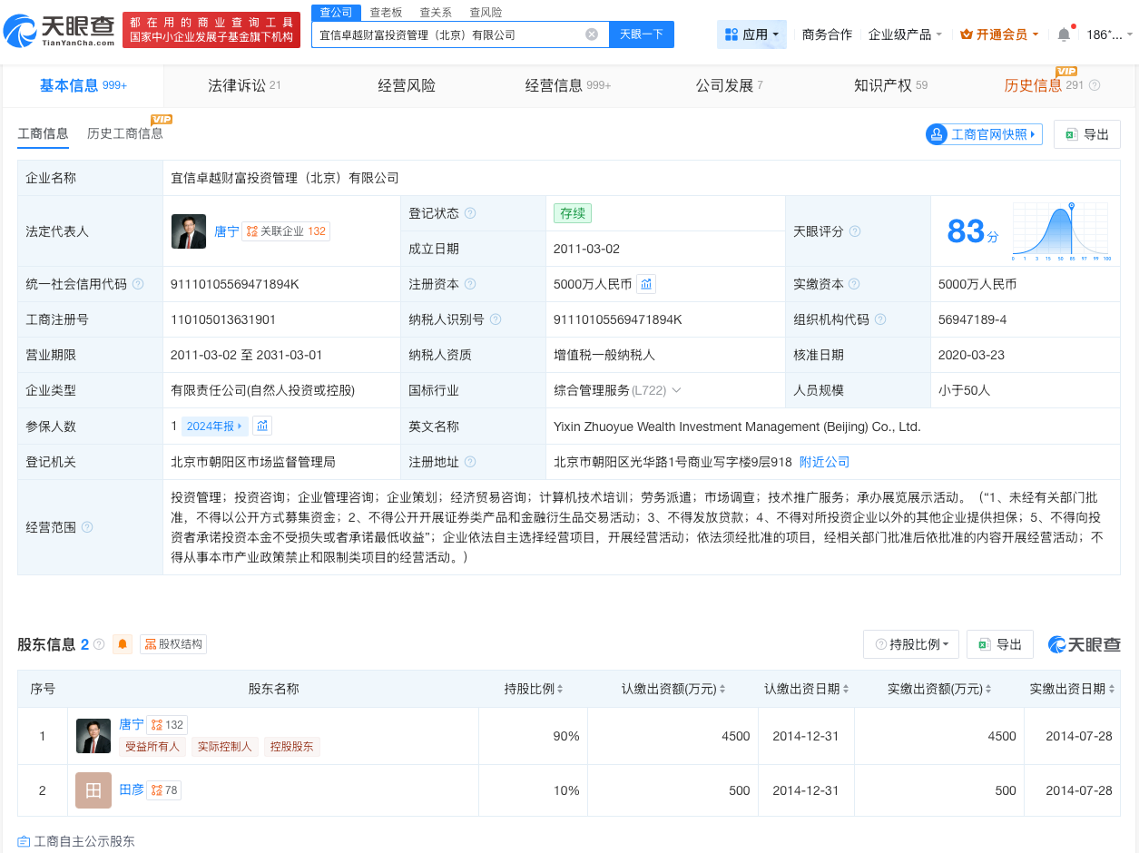Open the 附近公司 link
Image resolution: width=1139 pixels, height=853 pixels.
(x=824, y=462)
